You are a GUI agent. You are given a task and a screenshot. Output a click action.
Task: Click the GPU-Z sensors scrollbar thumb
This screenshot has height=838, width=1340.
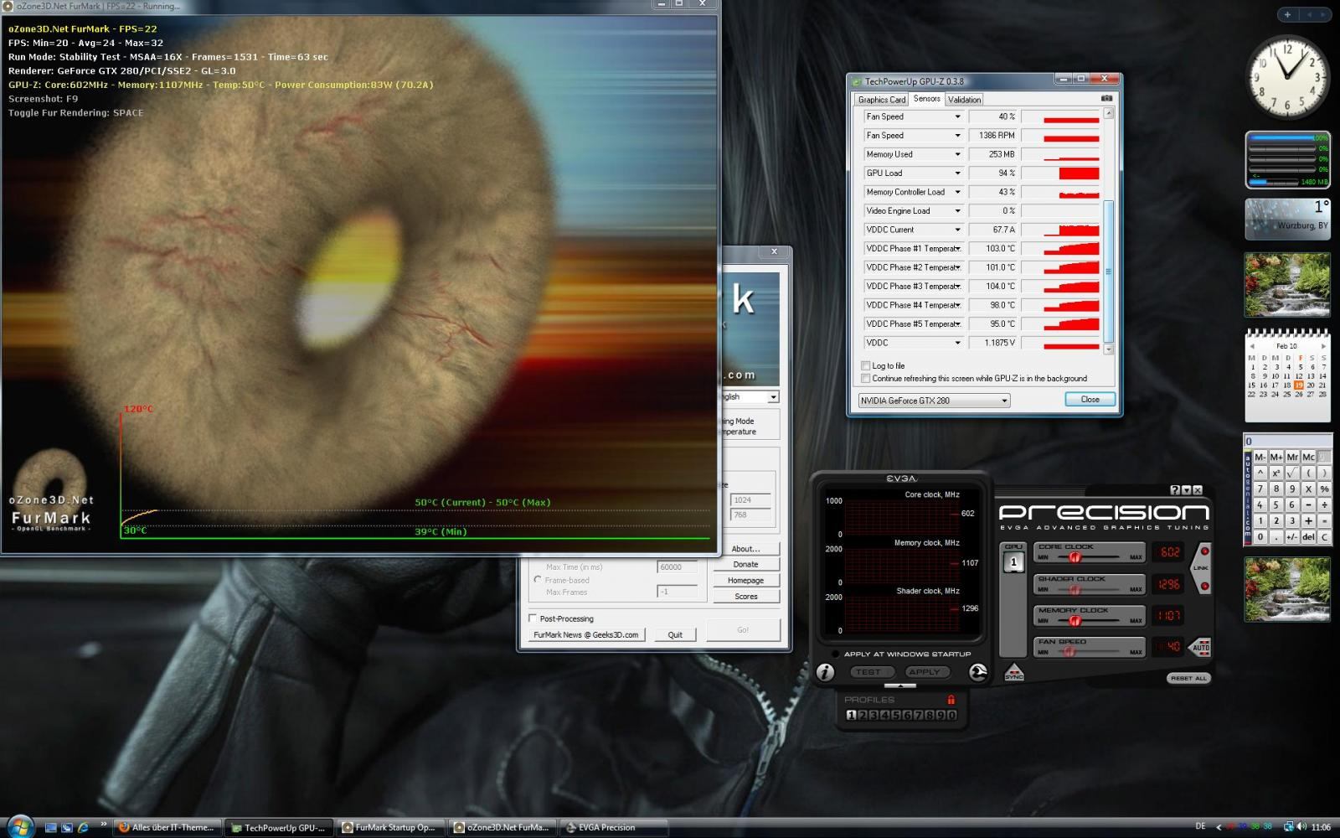tap(1109, 272)
